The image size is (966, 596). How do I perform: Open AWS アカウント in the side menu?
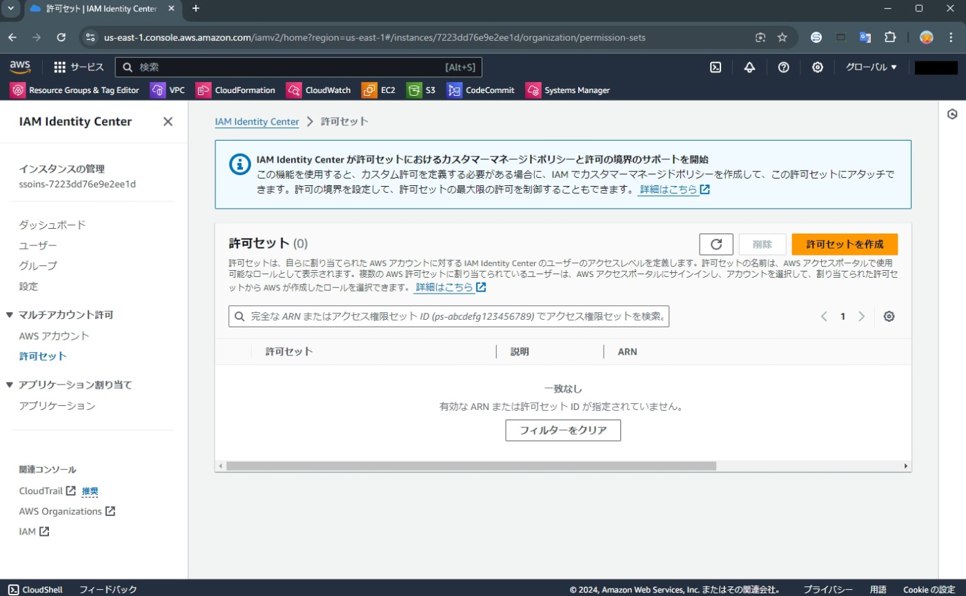[55, 336]
